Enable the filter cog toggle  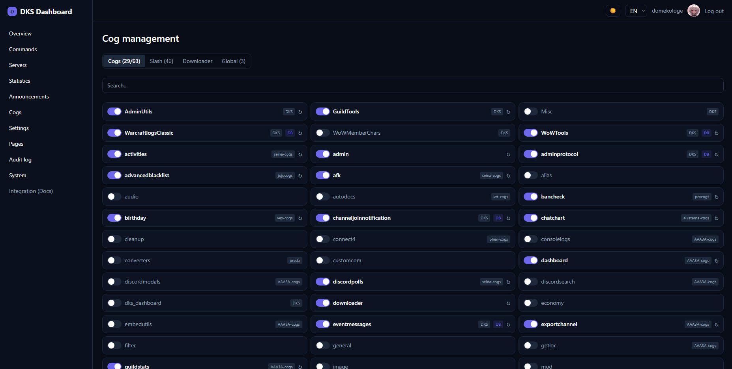[x=114, y=345]
